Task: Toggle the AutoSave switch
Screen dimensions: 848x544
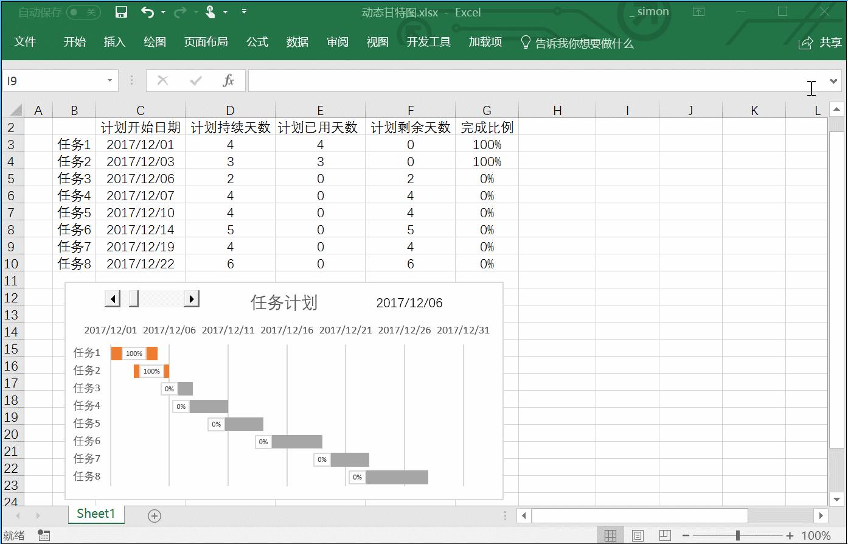Action: coord(83,12)
